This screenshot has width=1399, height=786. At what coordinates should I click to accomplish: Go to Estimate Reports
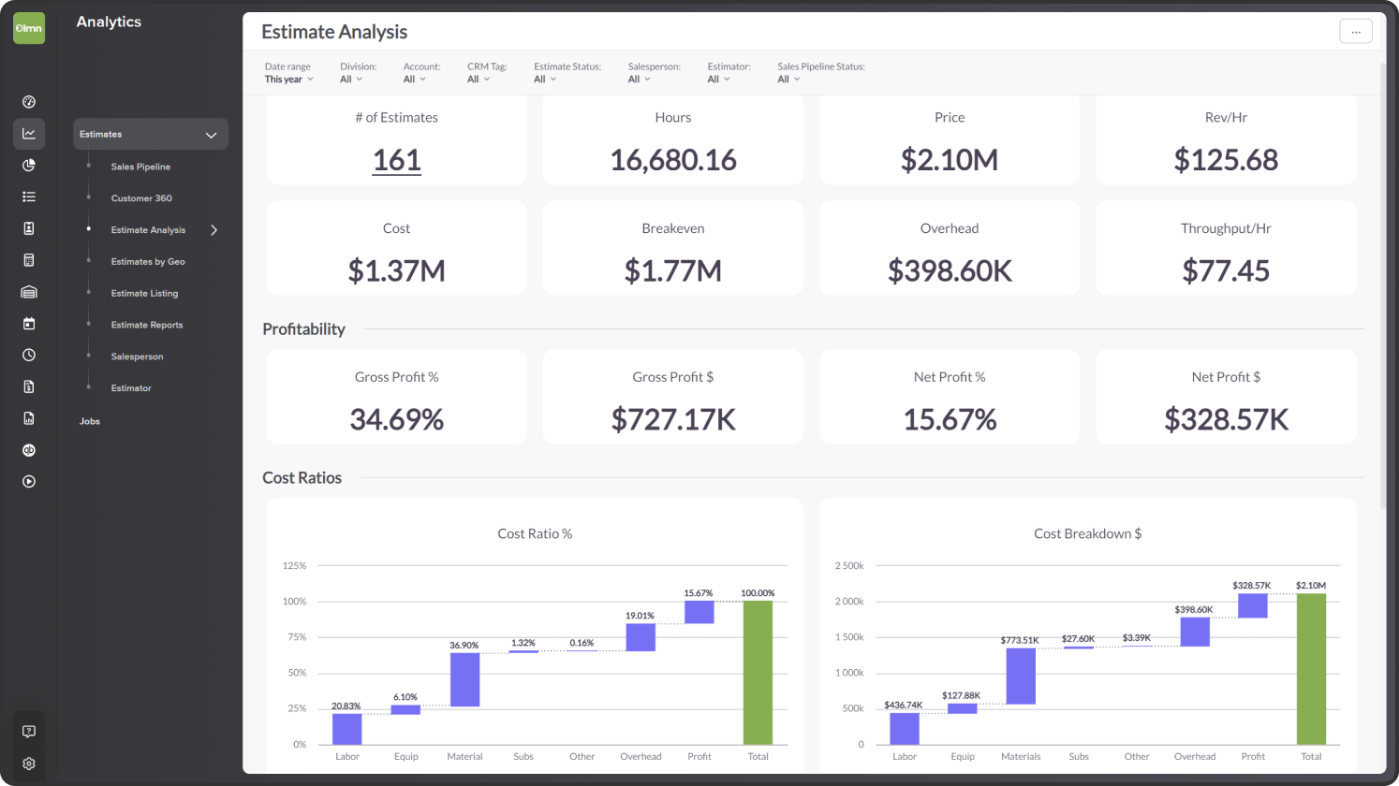147,326
